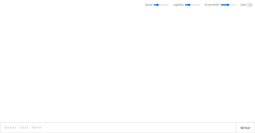Click the "Speed:" label text
Screen dimensions: 255x133
click(x=149, y=5)
